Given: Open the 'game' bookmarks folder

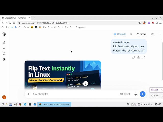Looking at the screenshot, I should tap(80, 27).
